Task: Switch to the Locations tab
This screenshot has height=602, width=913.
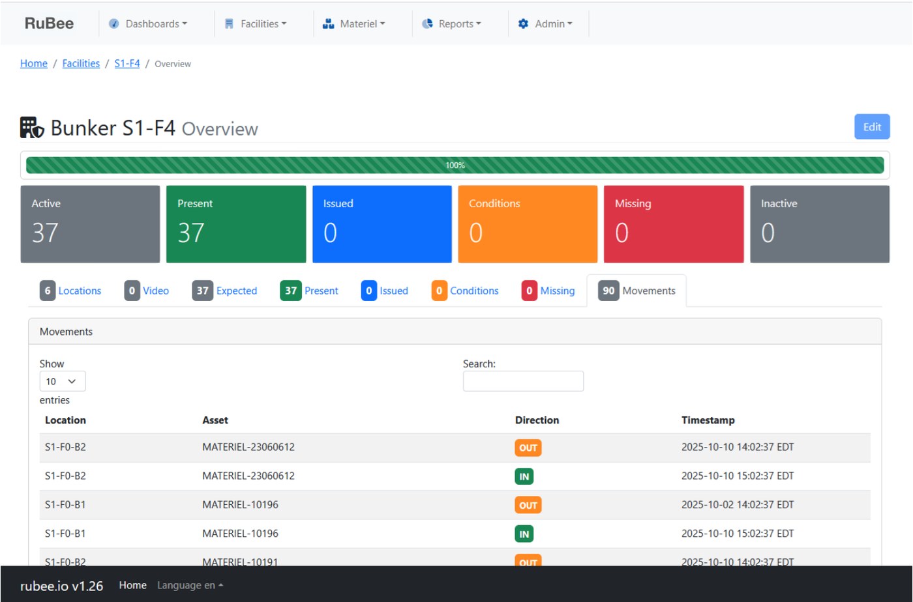Action: click(x=70, y=291)
